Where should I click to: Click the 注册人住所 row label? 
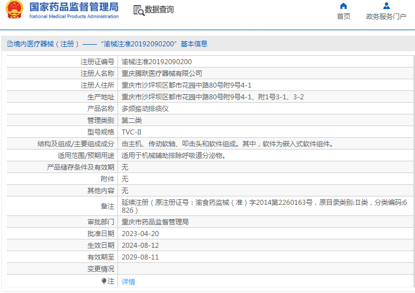pos(97,85)
